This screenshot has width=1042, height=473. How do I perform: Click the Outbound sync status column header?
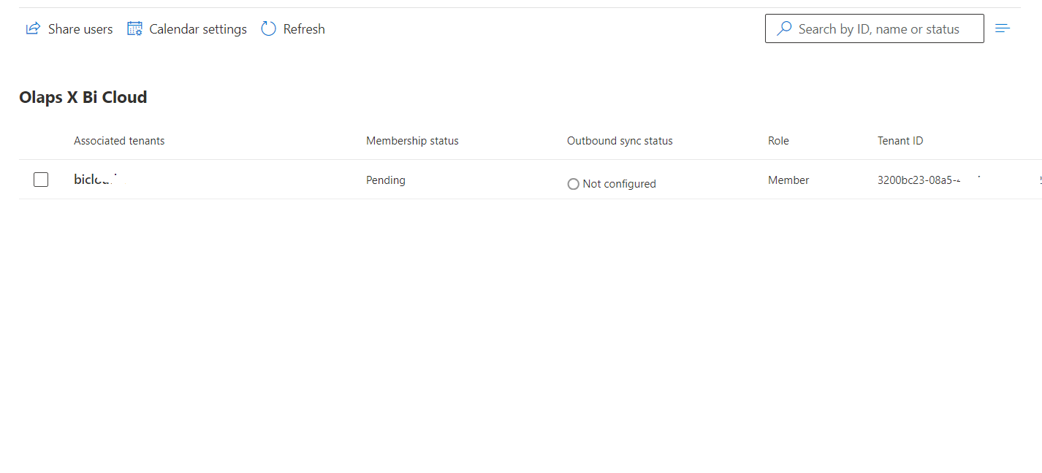point(620,140)
